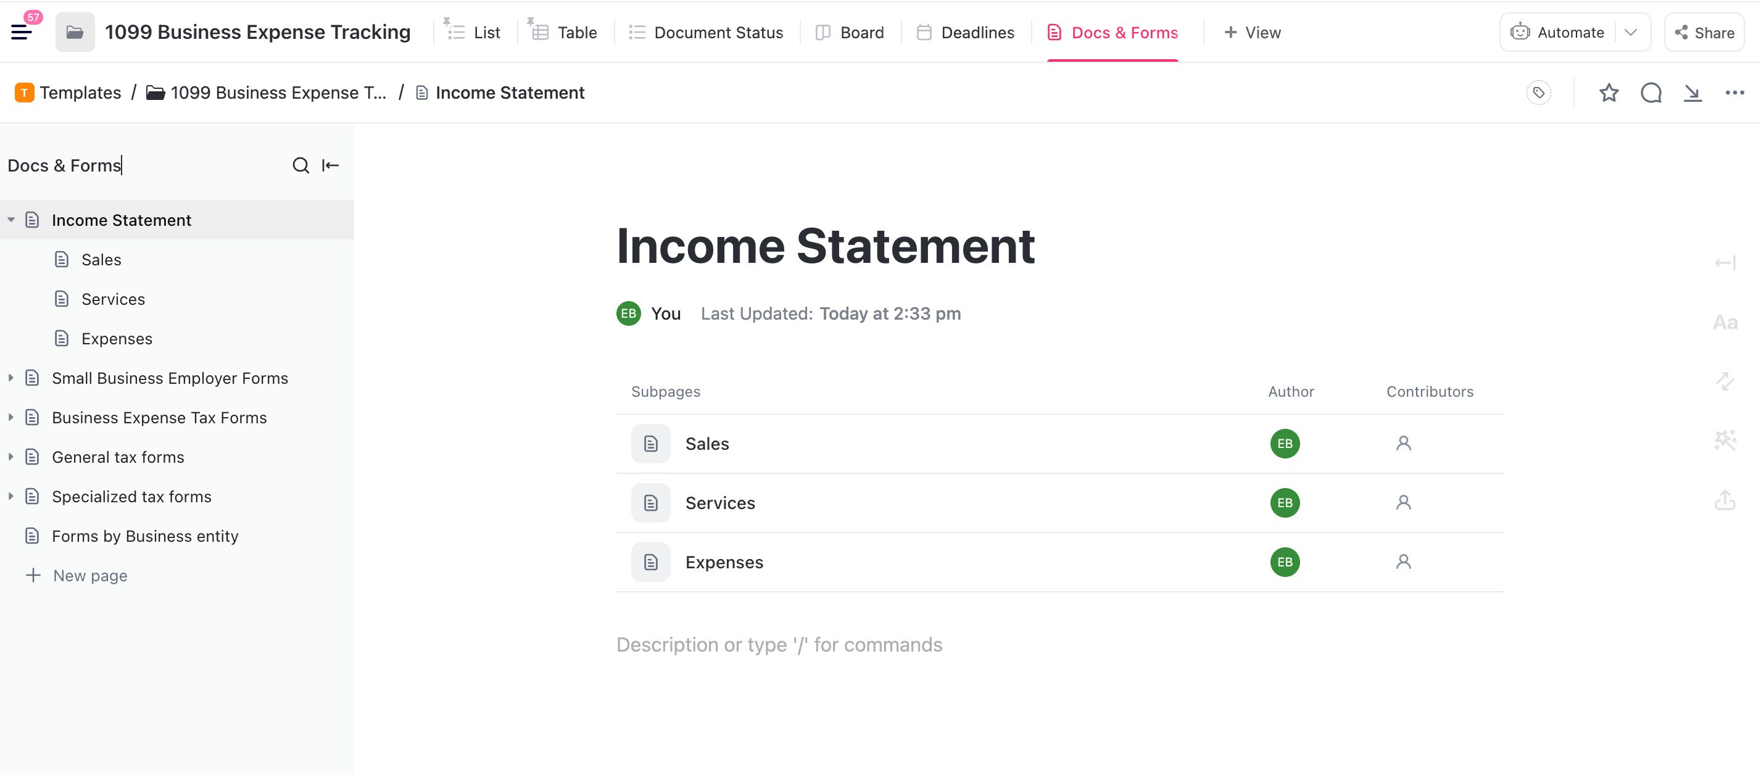Open comments via the speech bubble icon

1651,93
